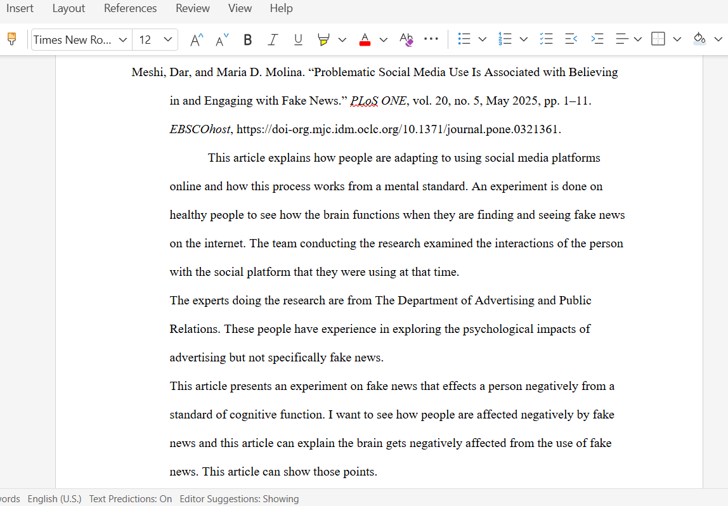Viewport: 728px width, 506px height.
Task: Click the text 'This article can show those points'
Action: coord(289,472)
